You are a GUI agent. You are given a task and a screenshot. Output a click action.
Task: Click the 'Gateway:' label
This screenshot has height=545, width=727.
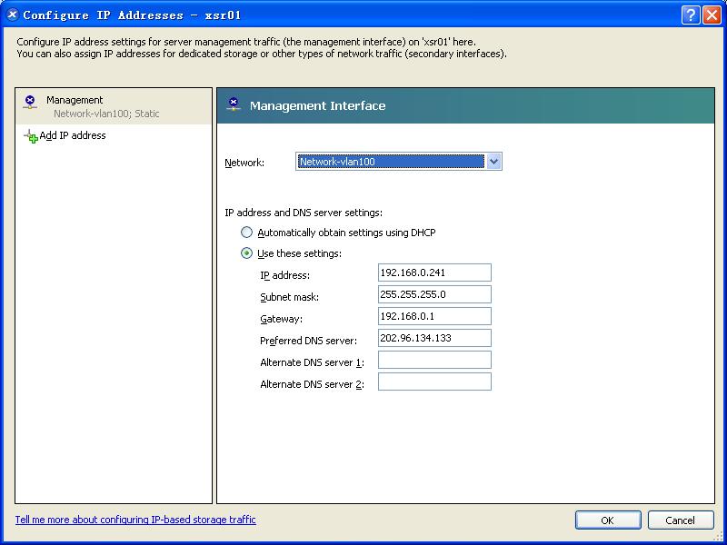click(x=281, y=319)
